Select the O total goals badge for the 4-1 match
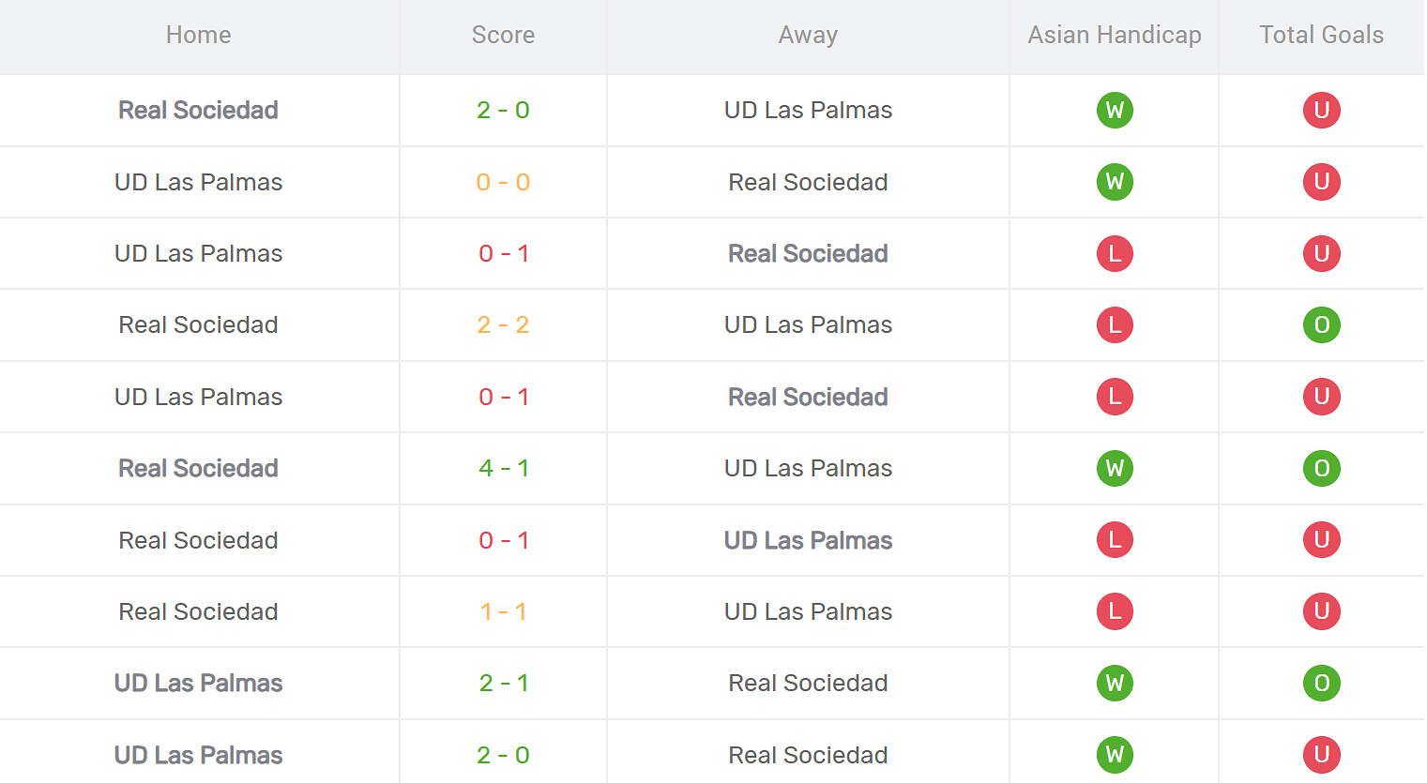The height and width of the screenshot is (783, 1427). tap(1321, 468)
